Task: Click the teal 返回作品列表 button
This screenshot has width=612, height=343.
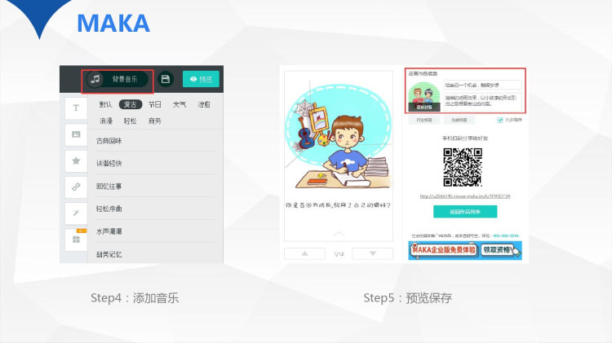Action: [x=465, y=212]
